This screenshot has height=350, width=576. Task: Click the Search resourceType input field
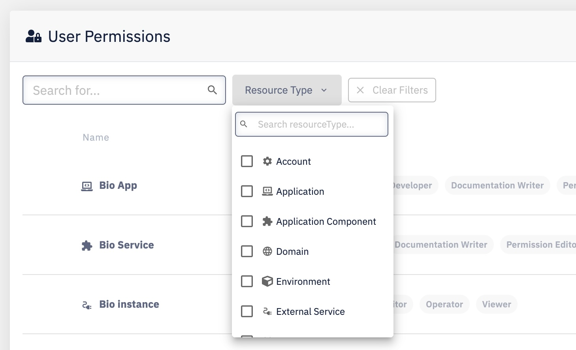coord(316,124)
